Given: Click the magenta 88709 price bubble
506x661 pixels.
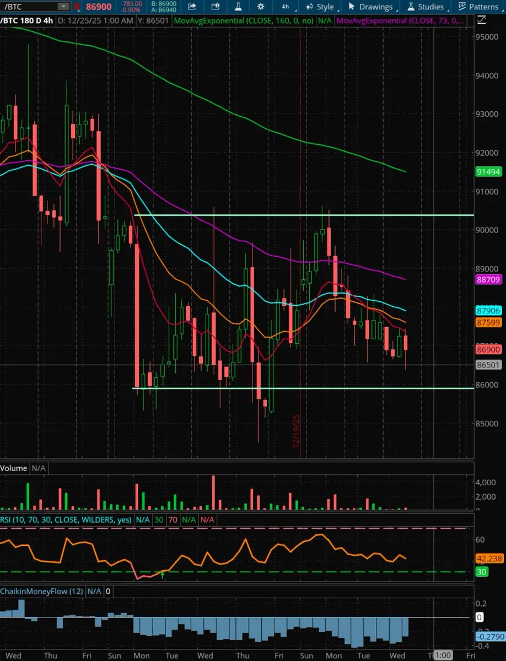Looking at the screenshot, I should tap(489, 280).
